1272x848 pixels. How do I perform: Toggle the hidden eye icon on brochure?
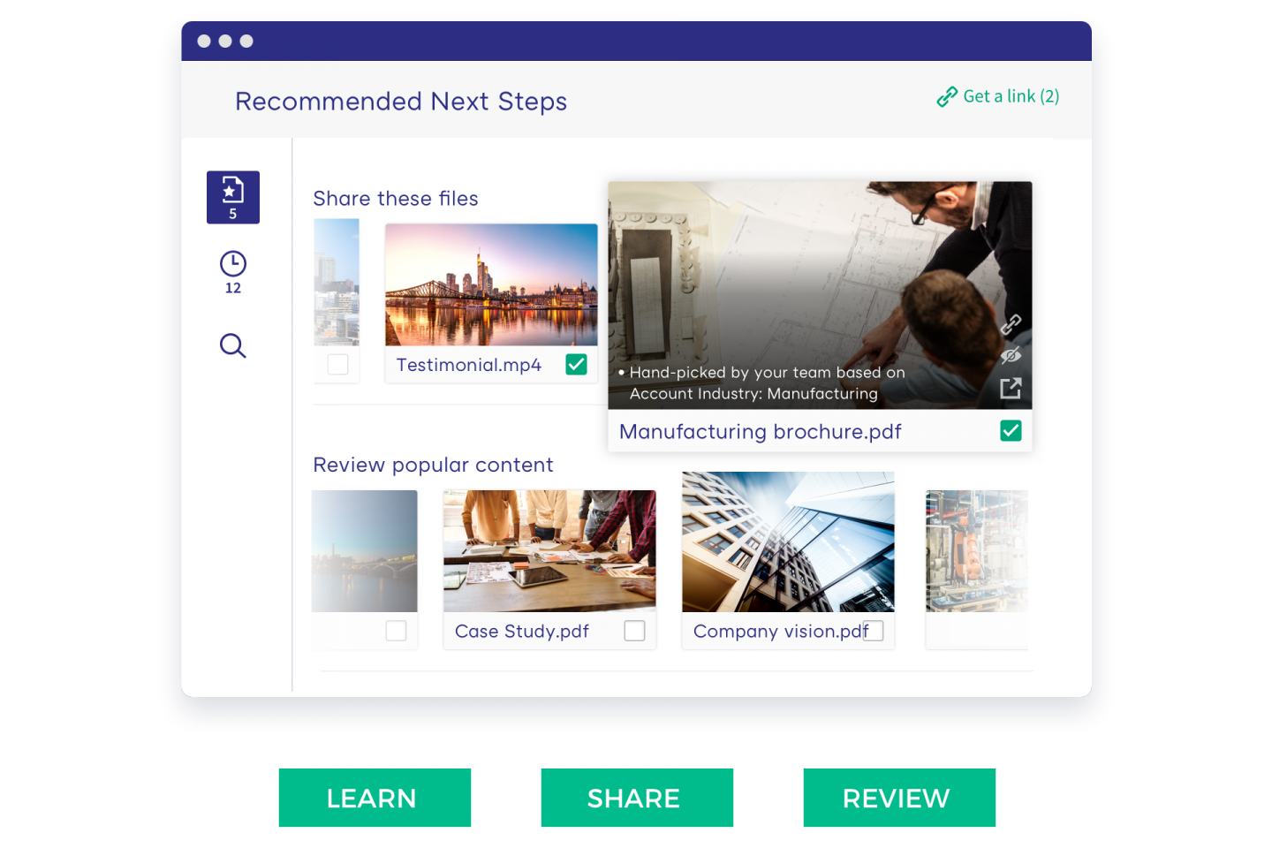click(1011, 355)
